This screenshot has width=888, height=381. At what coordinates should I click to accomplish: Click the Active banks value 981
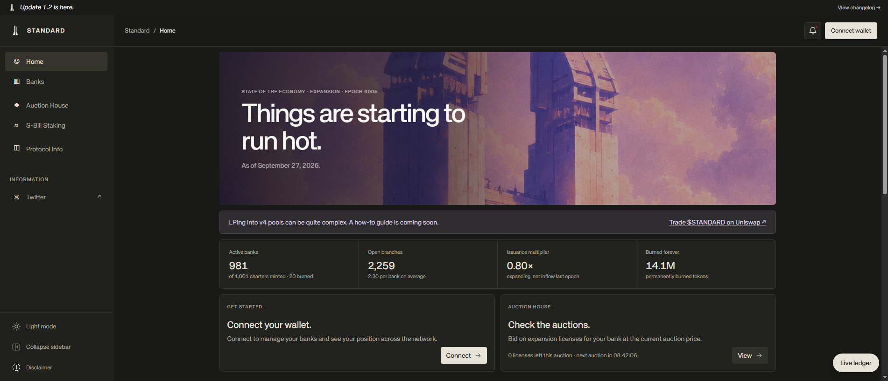coord(238,265)
